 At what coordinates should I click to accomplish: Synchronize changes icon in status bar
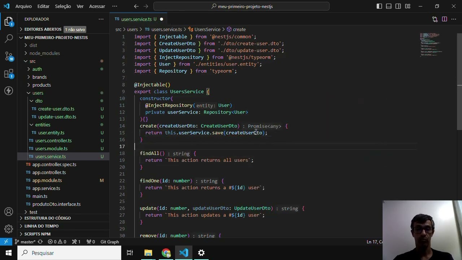click(40, 242)
